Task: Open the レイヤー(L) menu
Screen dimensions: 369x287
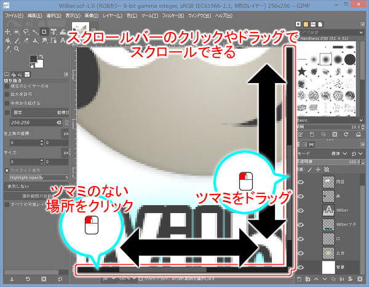Action: click(x=113, y=16)
